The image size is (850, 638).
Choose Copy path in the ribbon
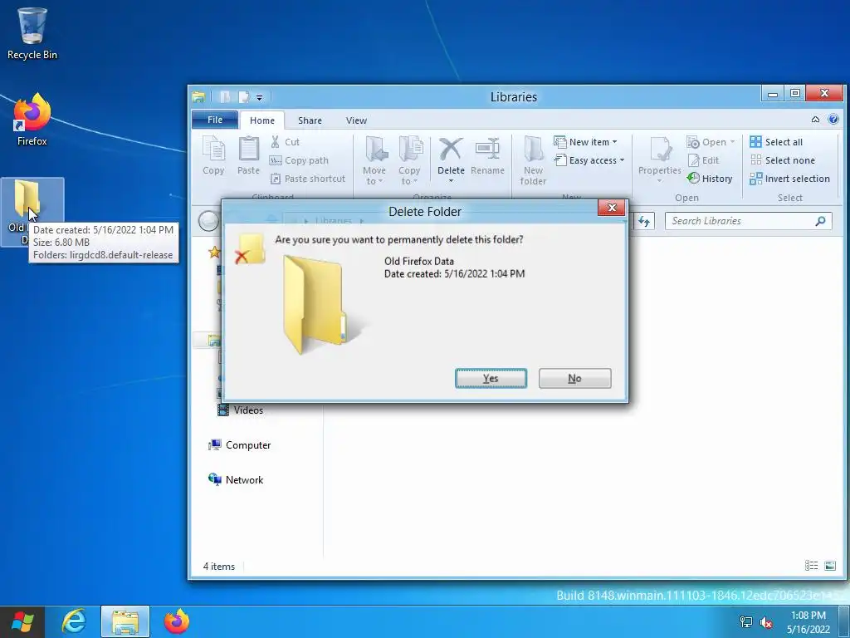[x=299, y=160]
